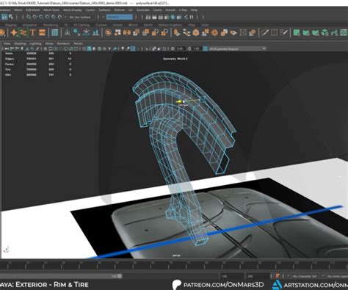348x290 pixels.
Task: Click the dotted square shelf icon
Action: click(243, 32)
